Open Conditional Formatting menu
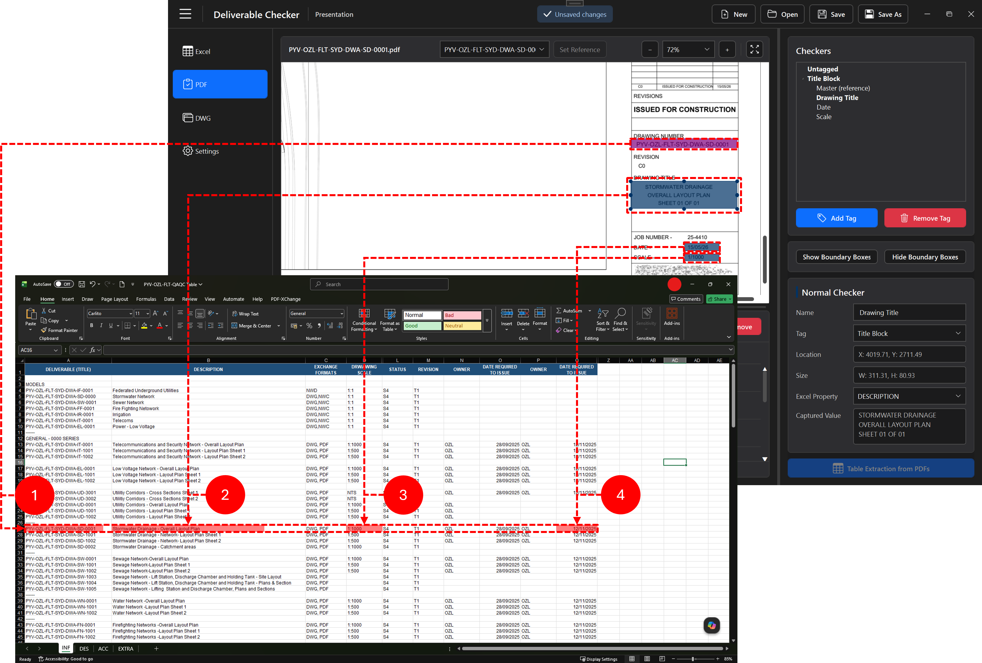 pyautogui.click(x=364, y=320)
